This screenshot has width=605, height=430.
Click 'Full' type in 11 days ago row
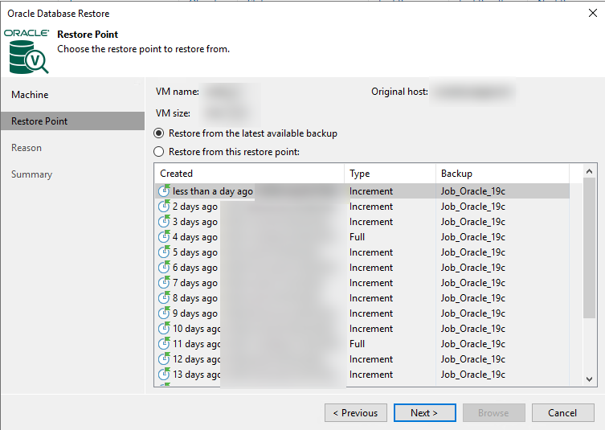(357, 344)
